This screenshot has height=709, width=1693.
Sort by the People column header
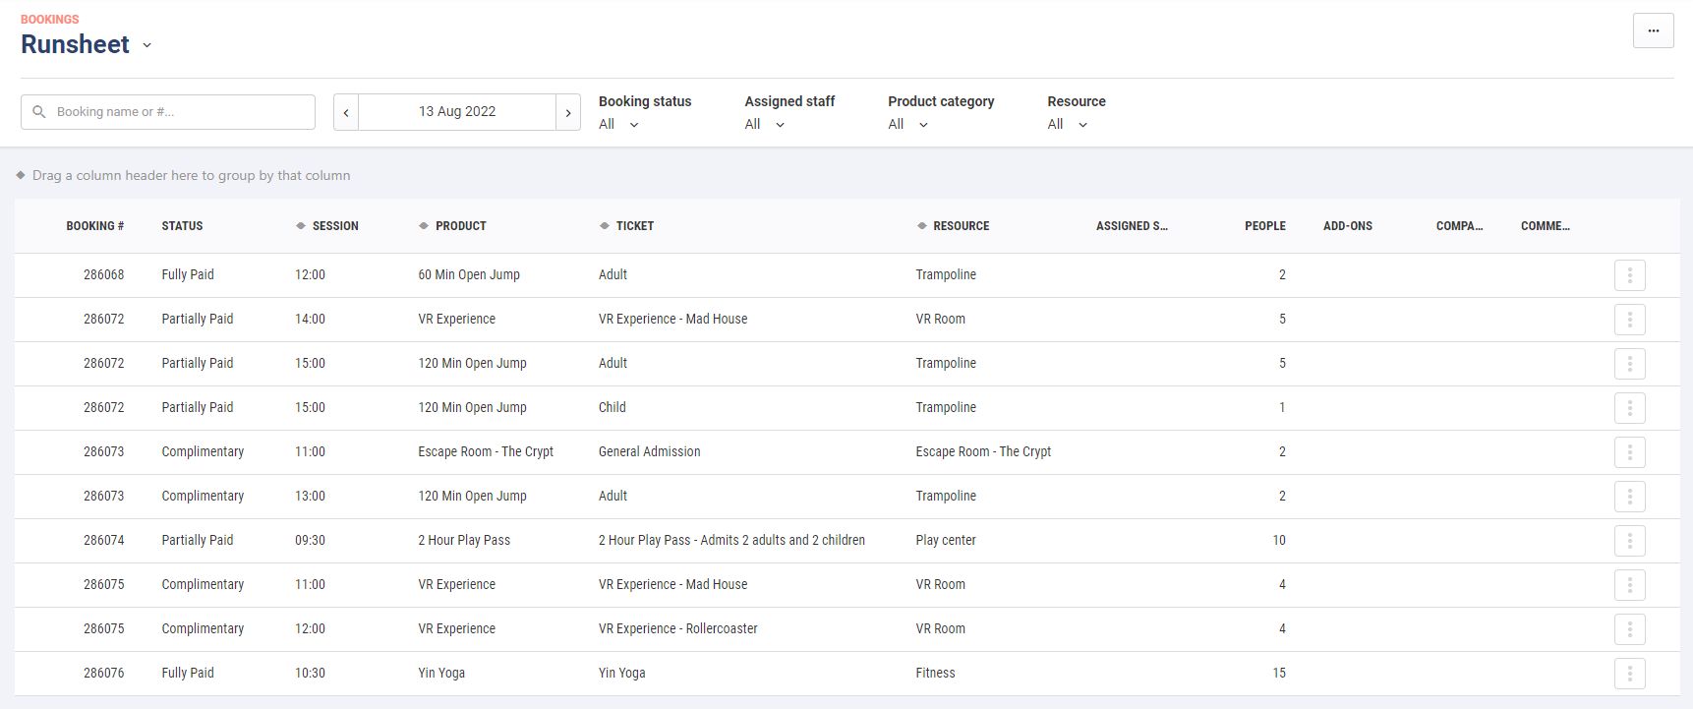tap(1265, 226)
